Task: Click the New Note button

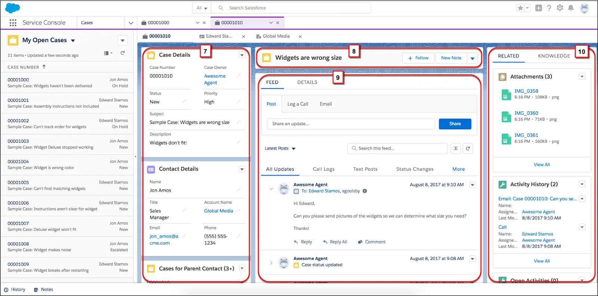Action: tap(451, 58)
